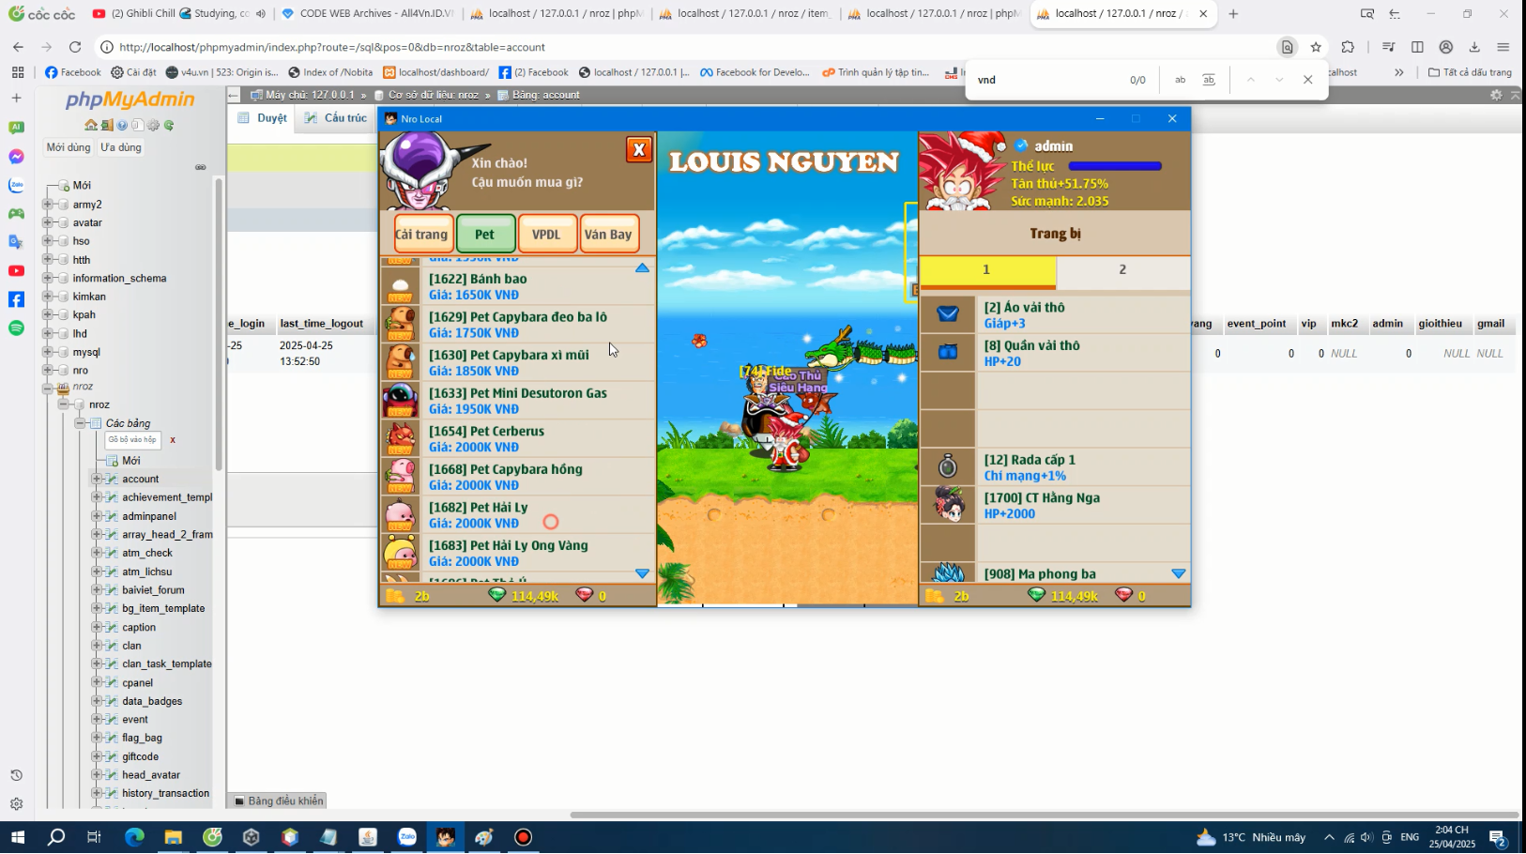This screenshot has height=854, width=1526.
Task: Expand the clan table node
Action: [x=97, y=646]
